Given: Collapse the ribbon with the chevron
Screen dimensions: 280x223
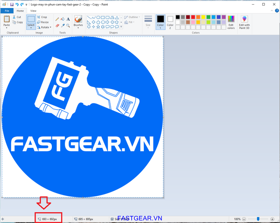Looking at the screenshot, I should coord(272,11).
